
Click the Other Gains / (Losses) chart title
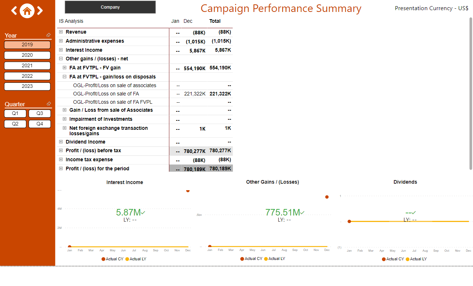point(272,182)
